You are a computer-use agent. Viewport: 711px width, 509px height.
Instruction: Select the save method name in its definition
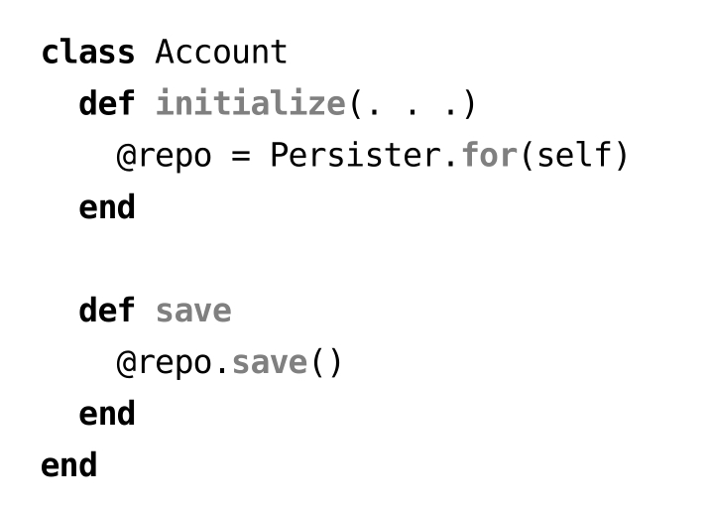[193, 311]
